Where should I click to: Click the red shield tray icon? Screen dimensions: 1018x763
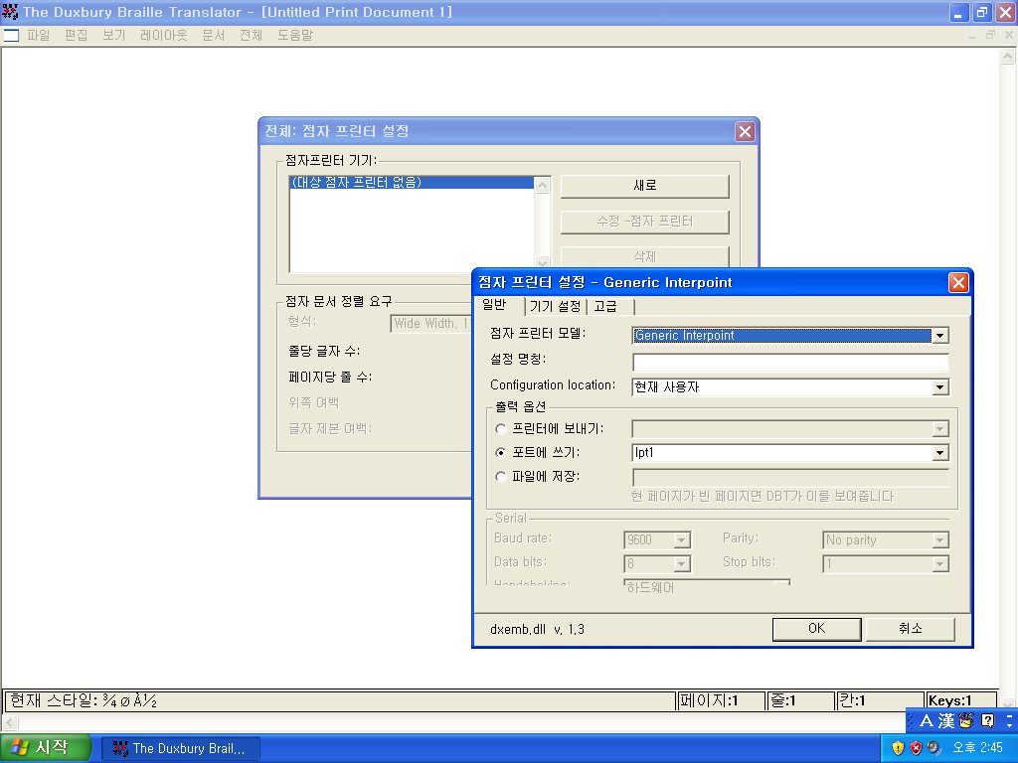(916, 748)
